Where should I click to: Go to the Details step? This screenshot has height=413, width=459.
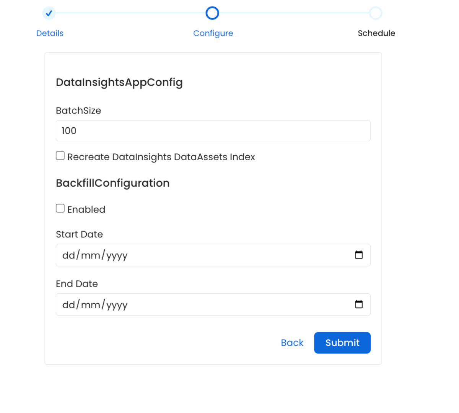[x=50, y=33]
